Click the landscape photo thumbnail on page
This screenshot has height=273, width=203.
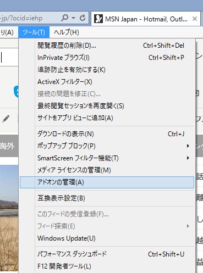point(9,219)
